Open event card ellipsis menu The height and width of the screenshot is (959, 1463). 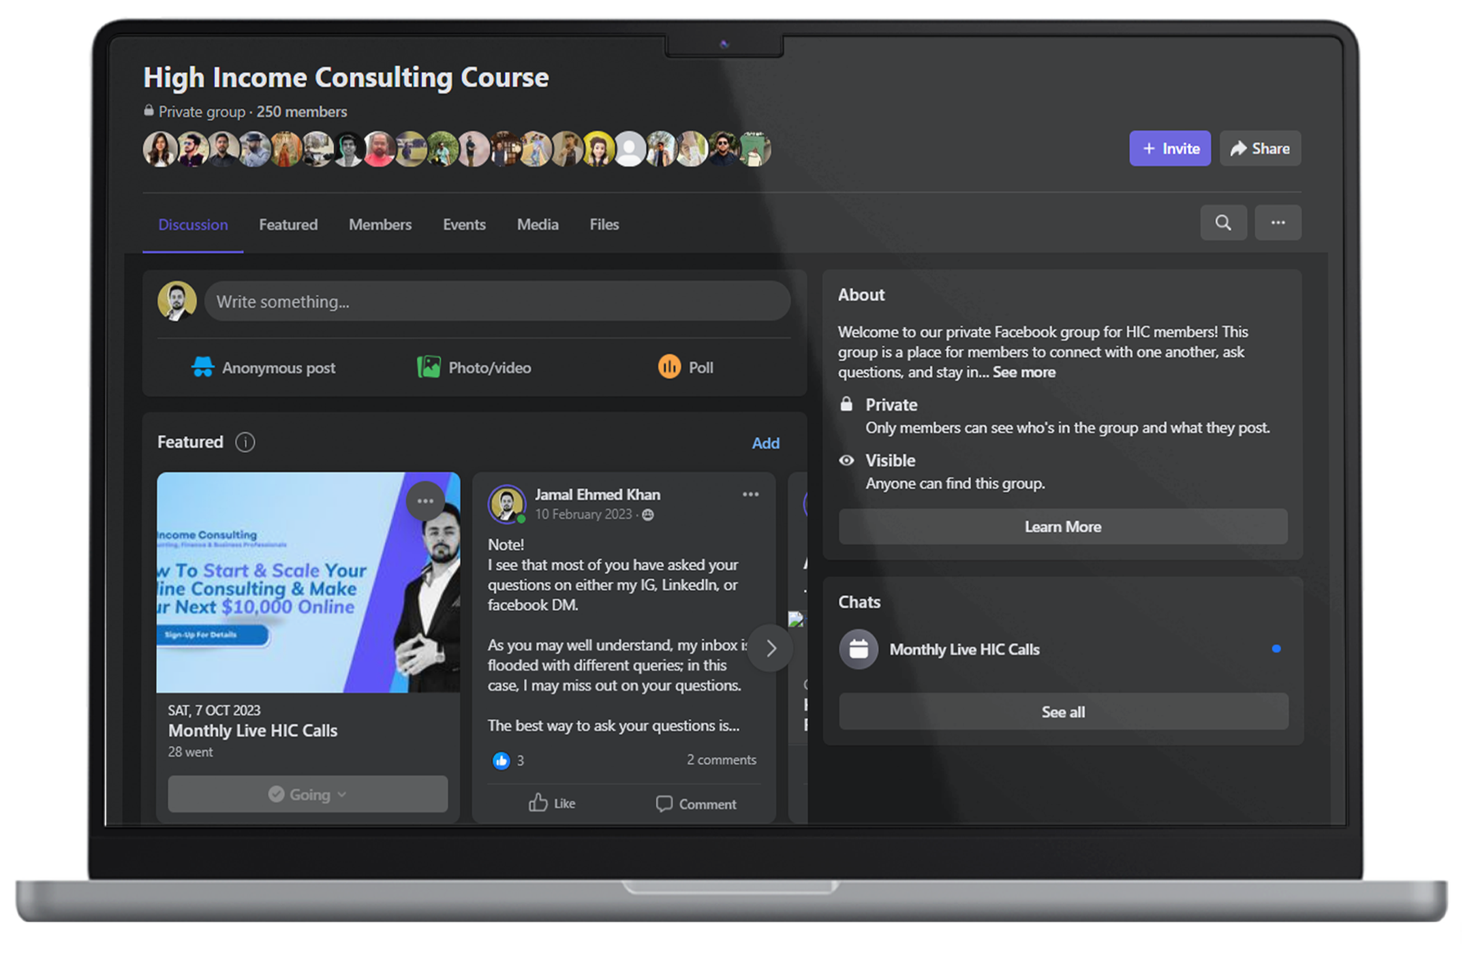click(425, 501)
